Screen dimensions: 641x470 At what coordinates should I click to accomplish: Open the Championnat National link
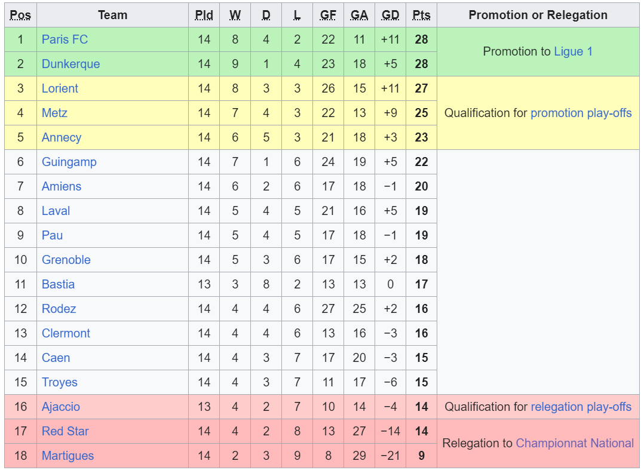tap(574, 444)
